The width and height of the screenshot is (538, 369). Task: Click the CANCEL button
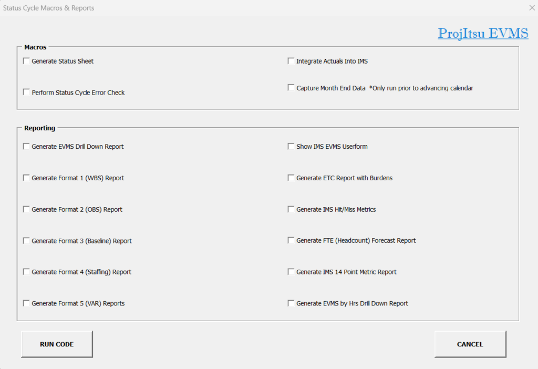click(x=470, y=344)
